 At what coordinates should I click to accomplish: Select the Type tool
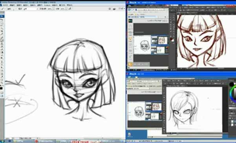click(x=2, y=65)
